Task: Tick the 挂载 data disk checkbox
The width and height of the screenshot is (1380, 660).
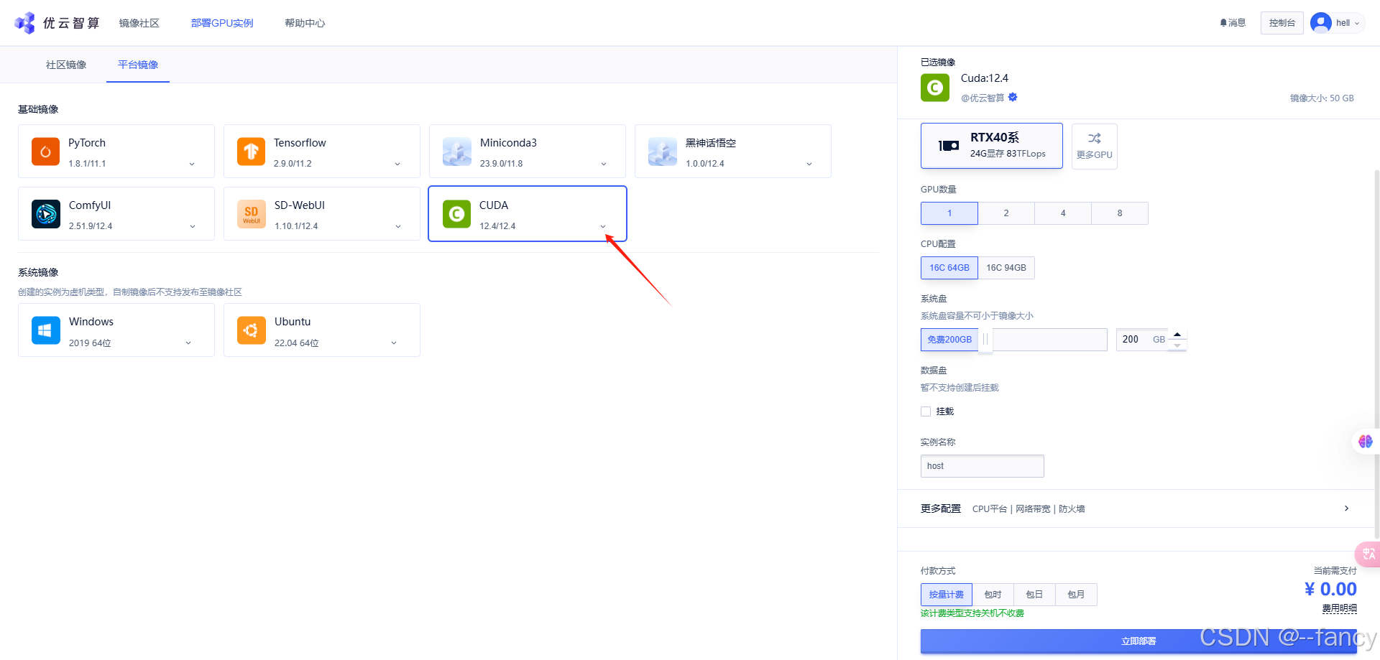Action: pos(926,412)
